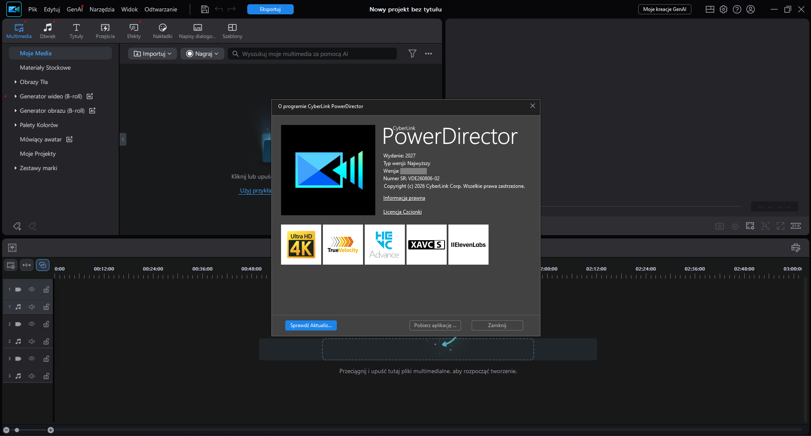This screenshot has width=811, height=436.
Task: Open the Edytuj menu
Action: pos(52,9)
